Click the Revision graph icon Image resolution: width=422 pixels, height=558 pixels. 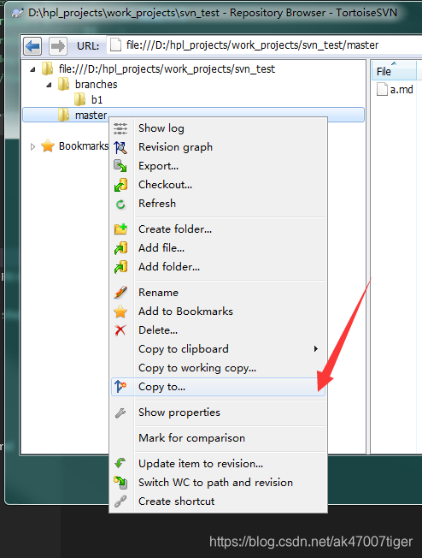pyautogui.click(x=120, y=147)
